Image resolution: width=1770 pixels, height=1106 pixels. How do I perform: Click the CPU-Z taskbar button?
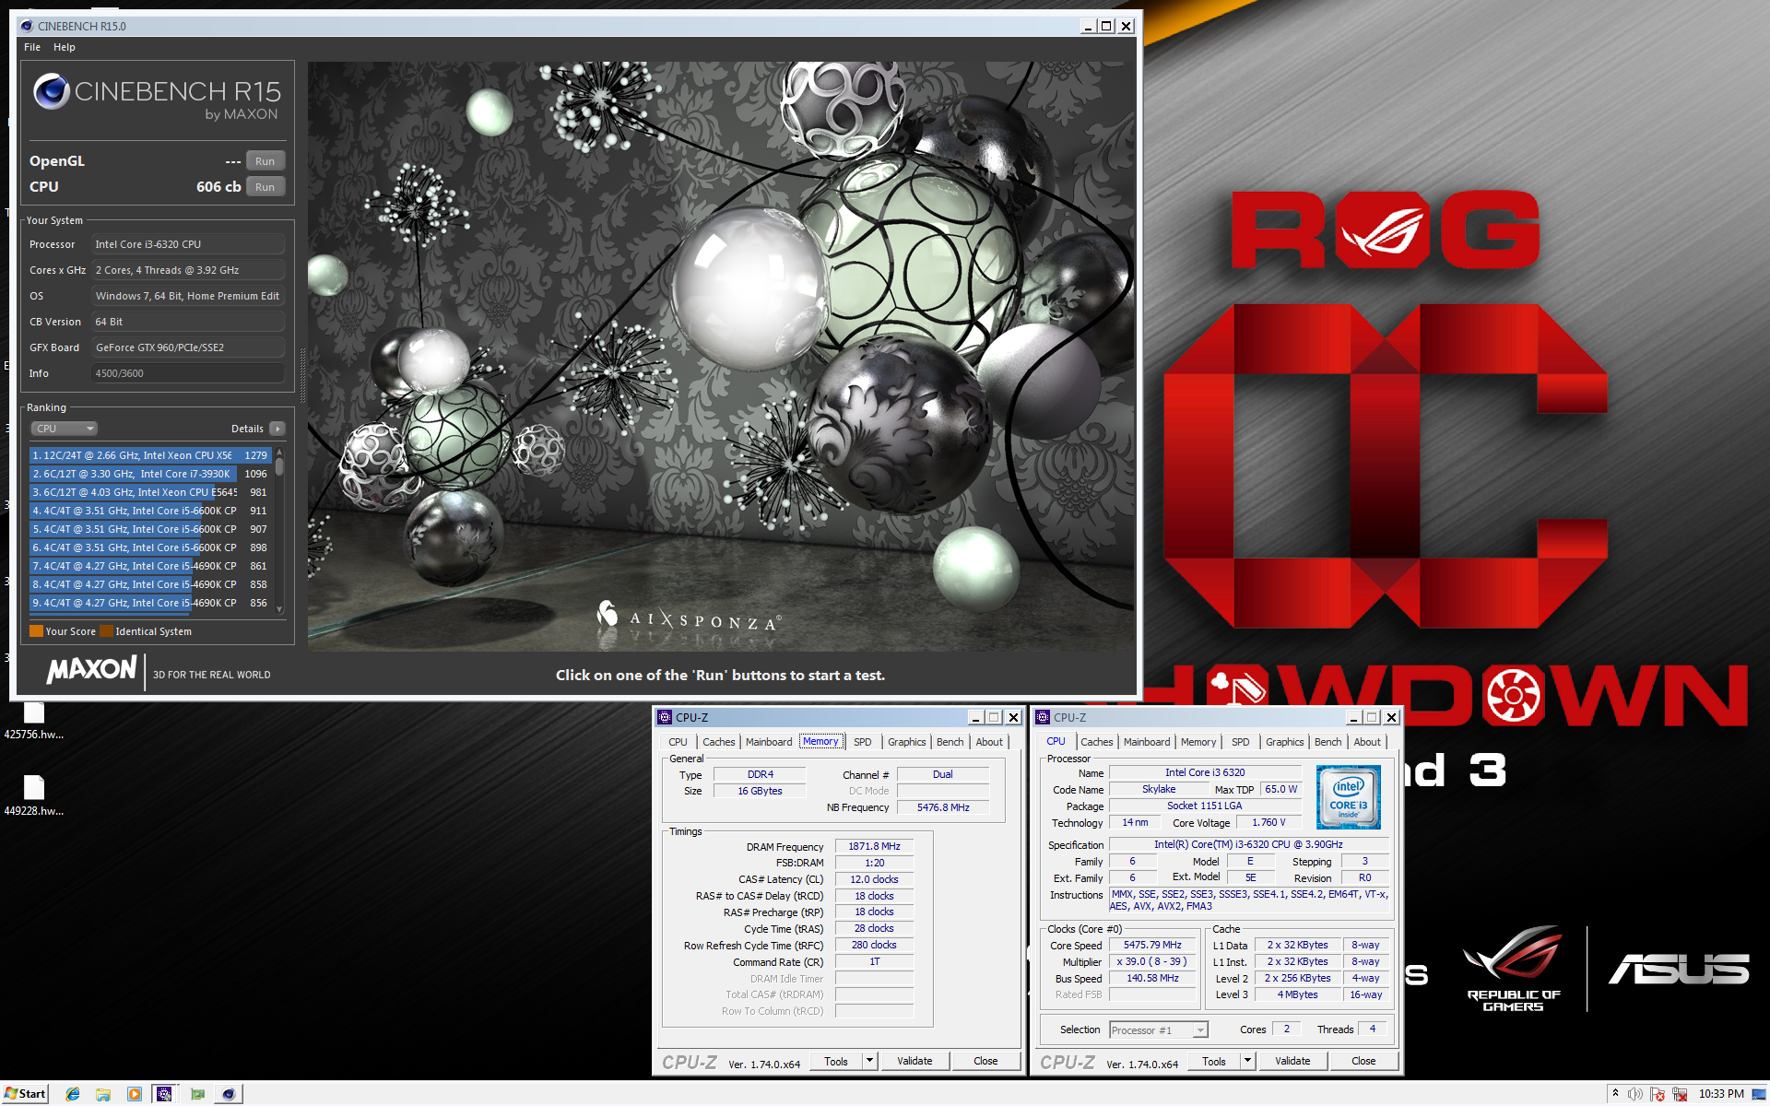164,1094
